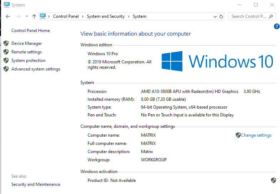The height and width of the screenshot is (194, 280).
Task: Click the '© 2019 Microsoft Corporation' copyright text
Action: pos(119,64)
